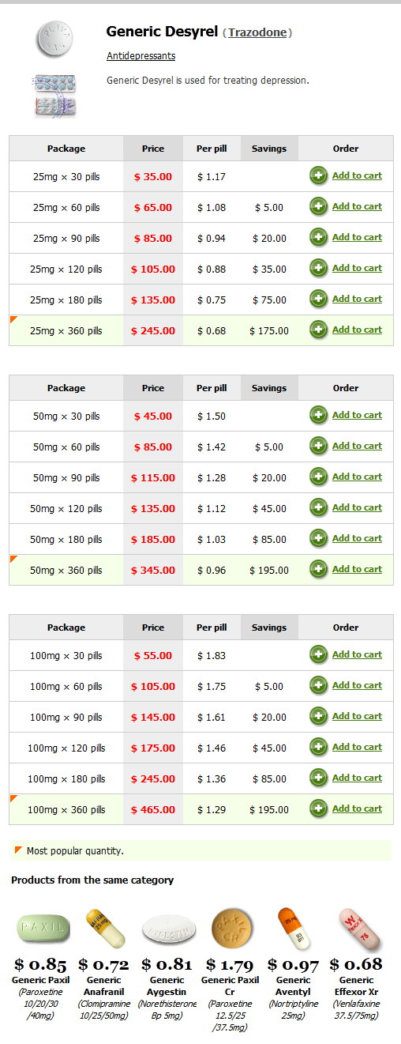
Task: Add 50mg × 180 pills to cart
Action: tap(357, 538)
